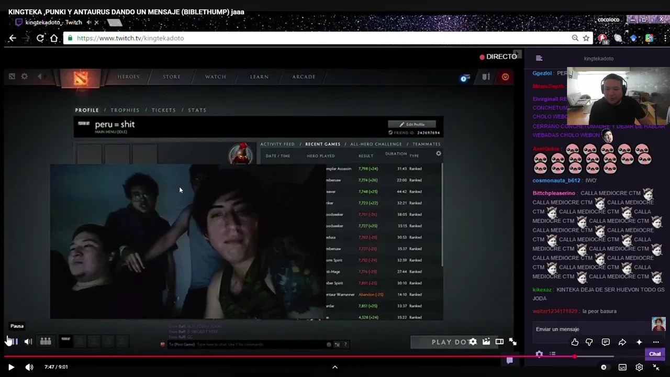Switch to the TICKETS profile tab

[164, 110]
